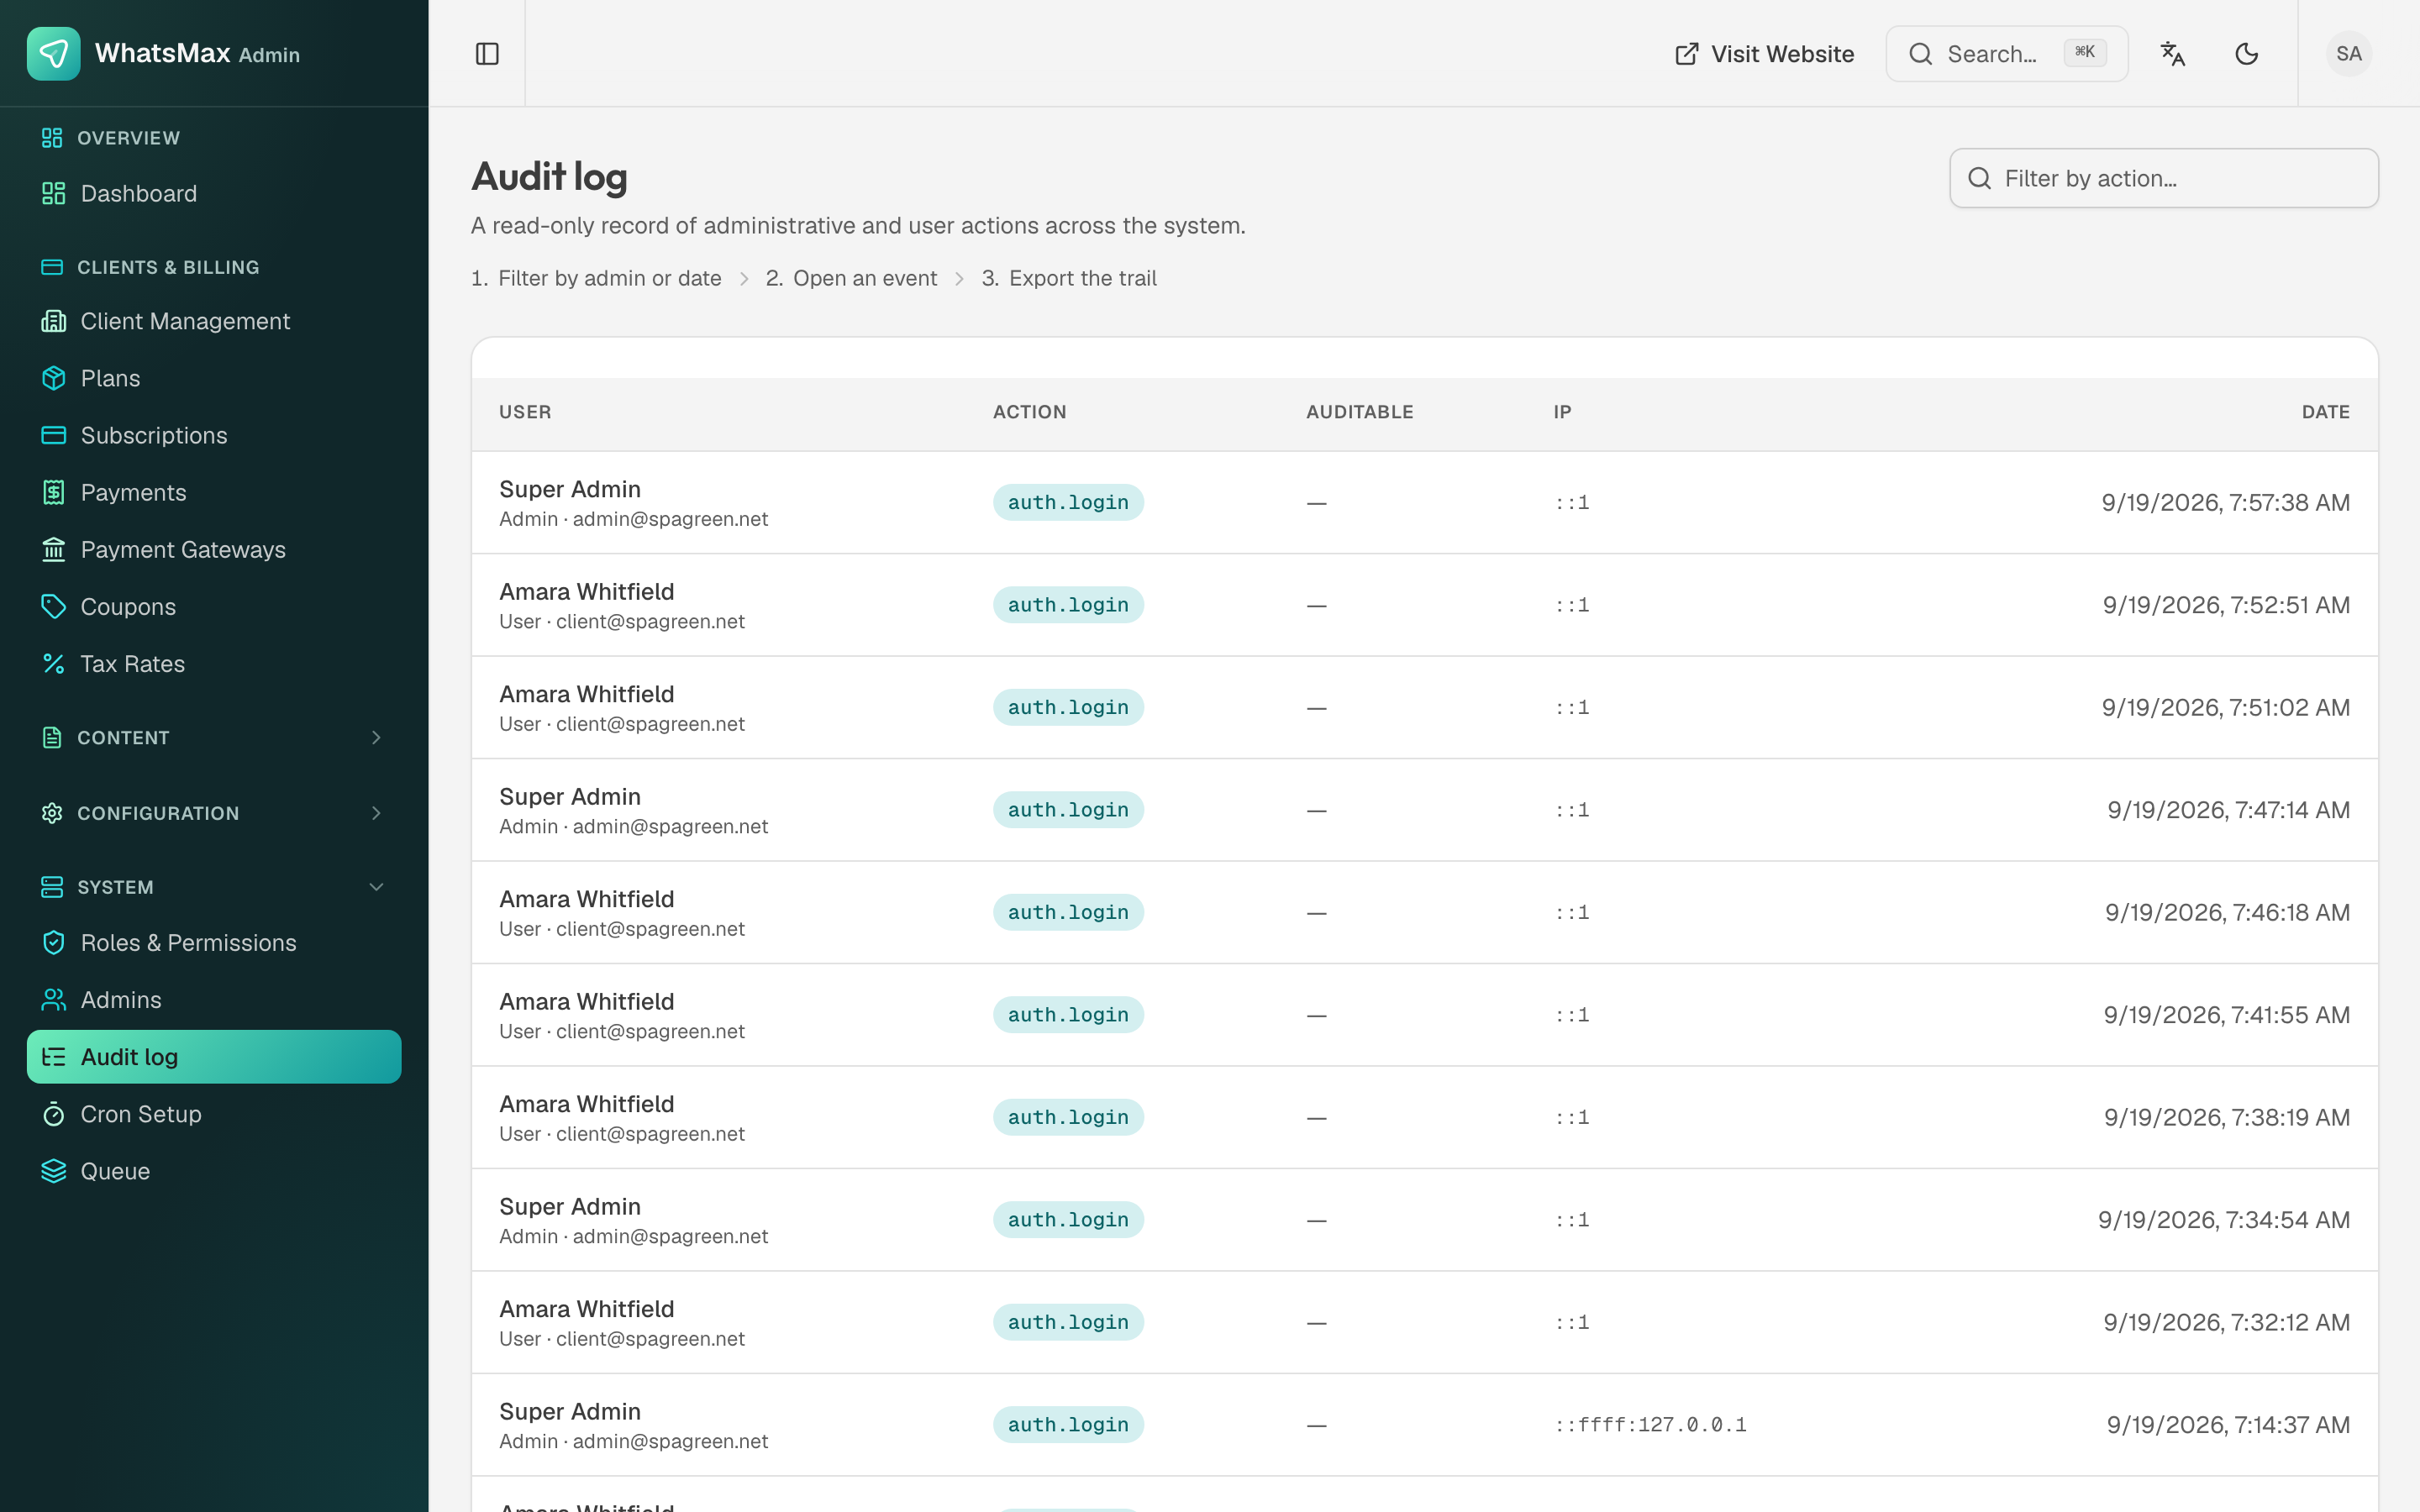
Task: Click the external link icon beside Visit Website
Action: point(1687,54)
